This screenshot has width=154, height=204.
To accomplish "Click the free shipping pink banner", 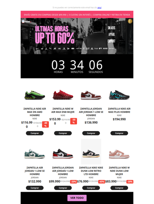I will click(77, 15).
